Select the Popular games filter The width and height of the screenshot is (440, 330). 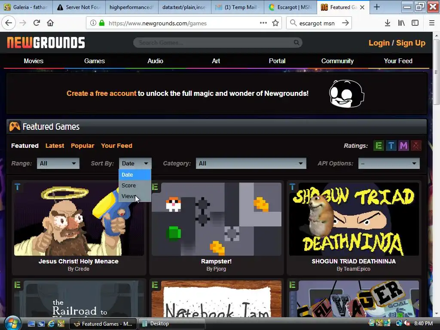(x=82, y=146)
